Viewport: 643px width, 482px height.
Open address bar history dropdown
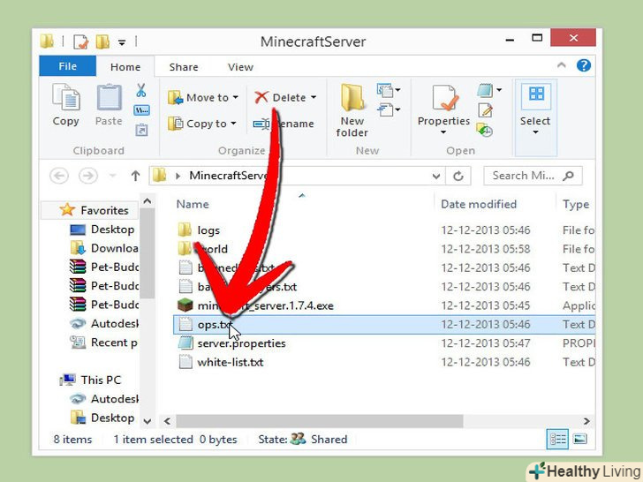436,177
